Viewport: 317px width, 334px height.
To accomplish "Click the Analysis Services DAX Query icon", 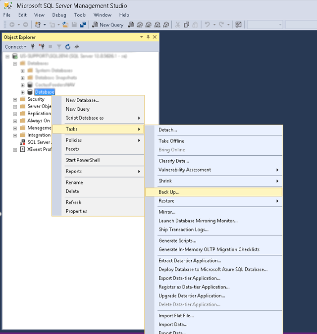I will tap(166, 25).
